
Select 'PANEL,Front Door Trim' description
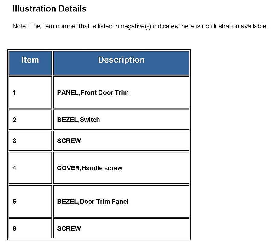[93, 92]
